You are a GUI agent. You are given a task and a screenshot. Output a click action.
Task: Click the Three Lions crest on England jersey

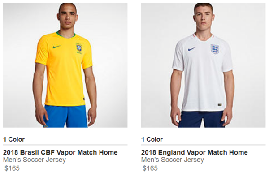click(x=215, y=49)
